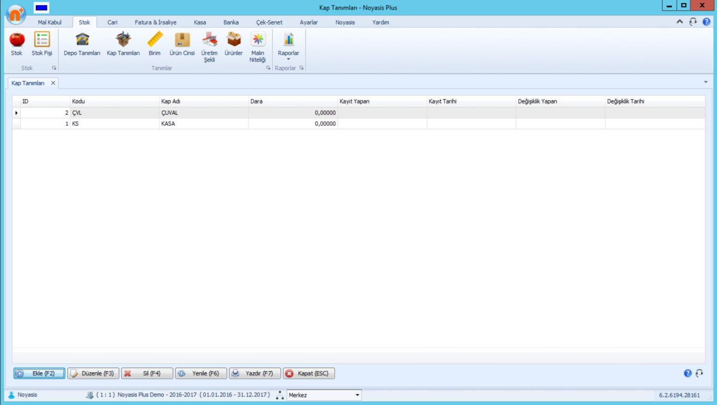Click the blue help icon in the title ribbon

pos(706,22)
